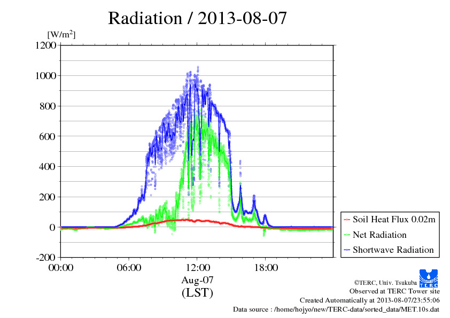This screenshot has height=318, width=450.
Task: Click the TERC logo icon
Action: [429, 278]
